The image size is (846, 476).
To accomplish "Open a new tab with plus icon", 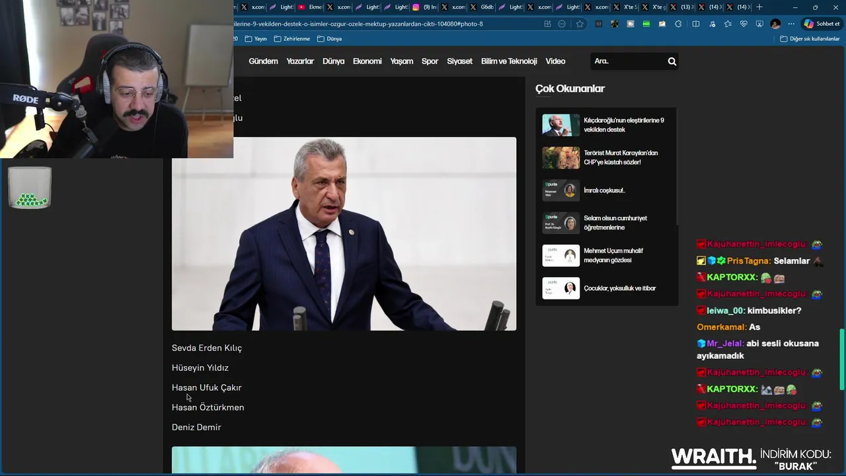I will [759, 7].
